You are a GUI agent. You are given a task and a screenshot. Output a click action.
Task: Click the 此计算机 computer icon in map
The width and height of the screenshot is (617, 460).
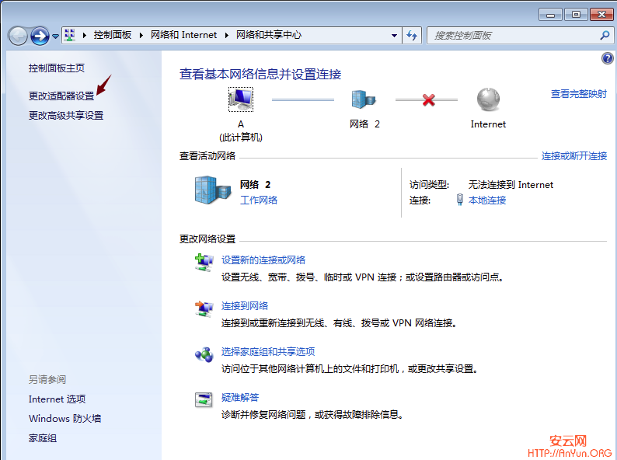pos(240,99)
